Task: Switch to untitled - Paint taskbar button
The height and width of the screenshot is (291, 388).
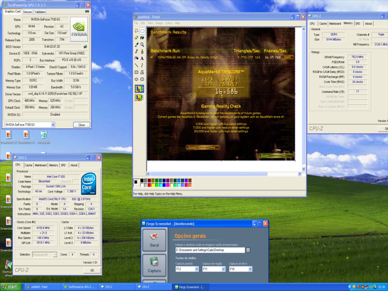Action: (x=43, y=287)
